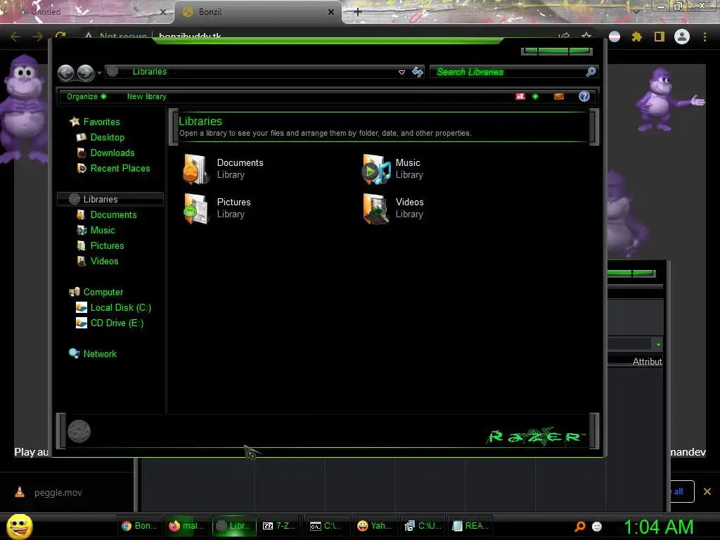Image resolution: width=720 pixels, height=540 pixels.
Task: Go back with the Explorer back arrow
Action: (65, 72)
